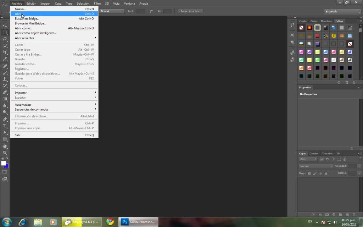The height and width of the screenshot is (227, 363).
Task: Select the Crop tool
Action: (5, 52)
